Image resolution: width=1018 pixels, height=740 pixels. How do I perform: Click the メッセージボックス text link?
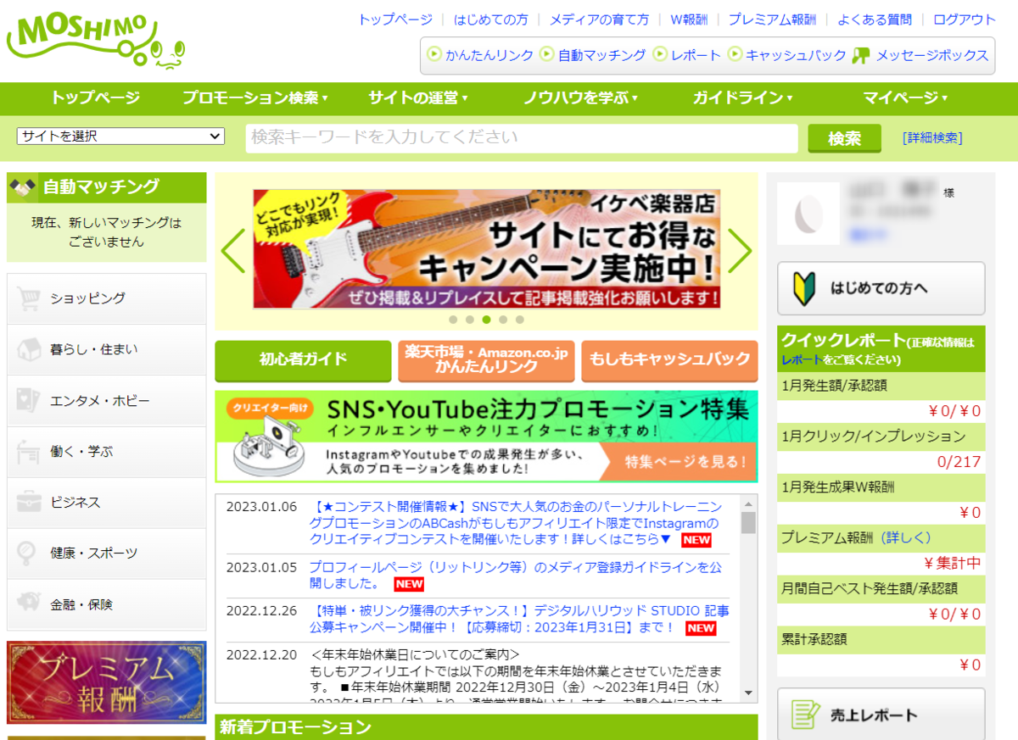[932, 55]
